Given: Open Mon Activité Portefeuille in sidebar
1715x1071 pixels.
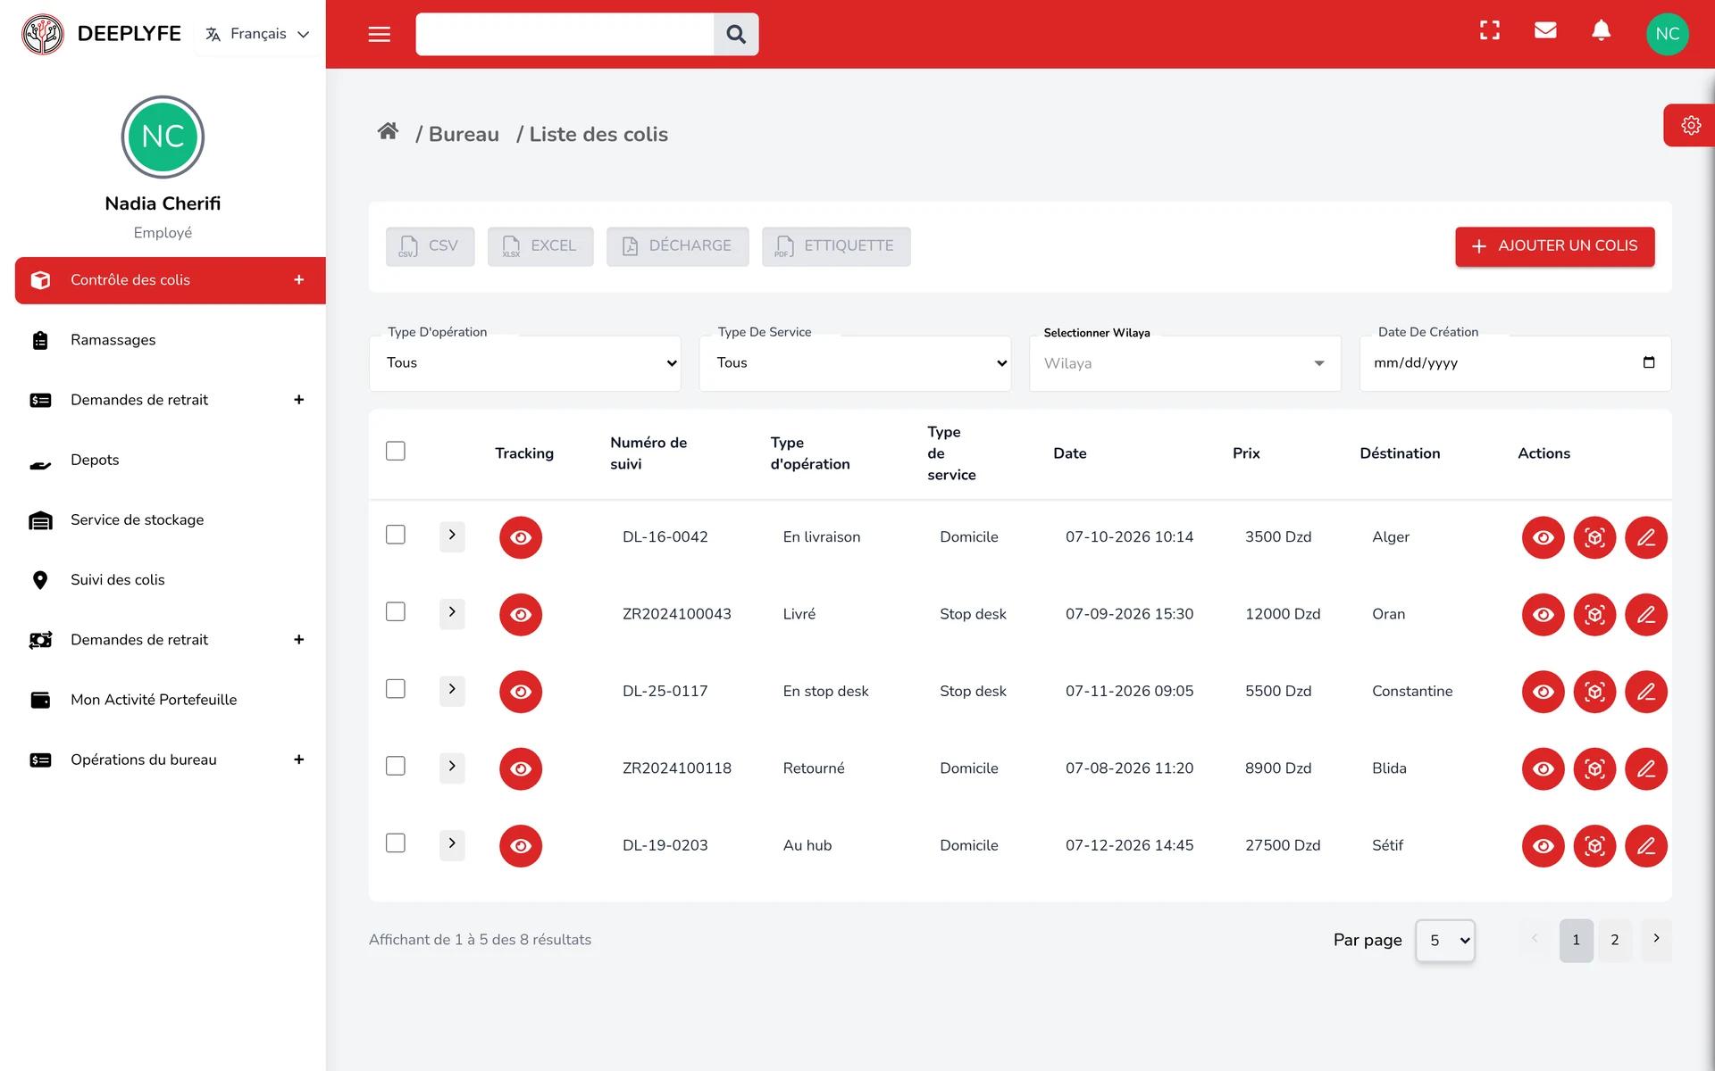Looking at the screenshot, I should click(170, 700).
